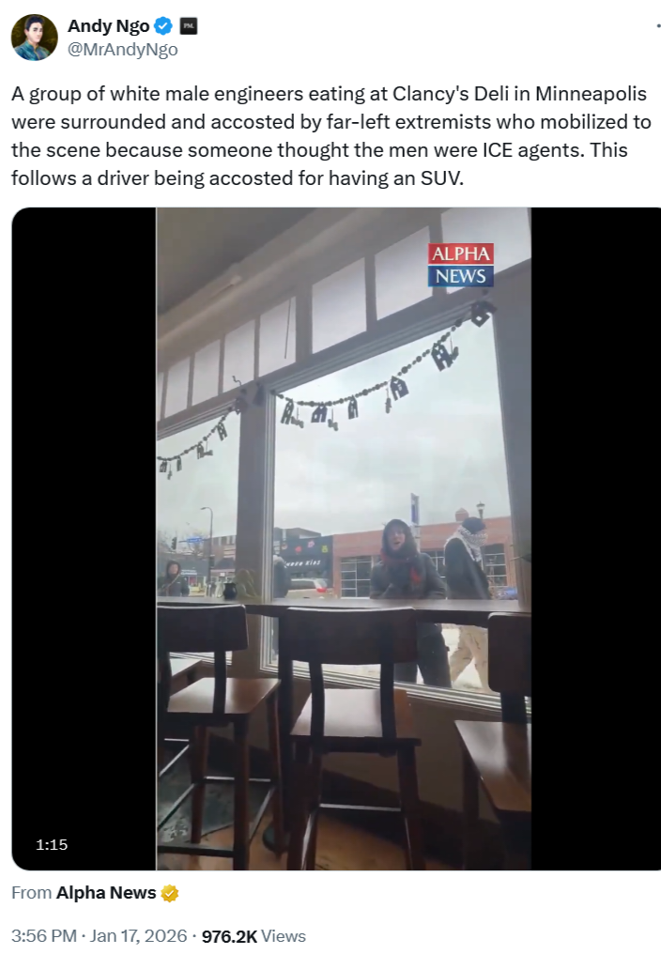This screenshot has height=954, width=661.
Task: Click the Alpha News watermark logo
Action: click(461, 265)
